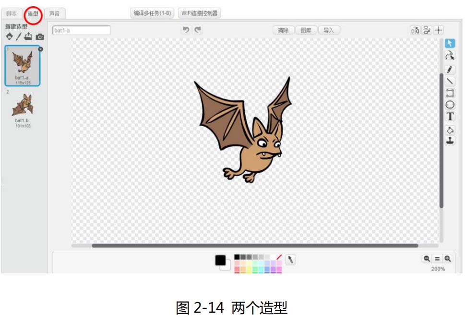Open the 声音 tab

click(55, 13)
